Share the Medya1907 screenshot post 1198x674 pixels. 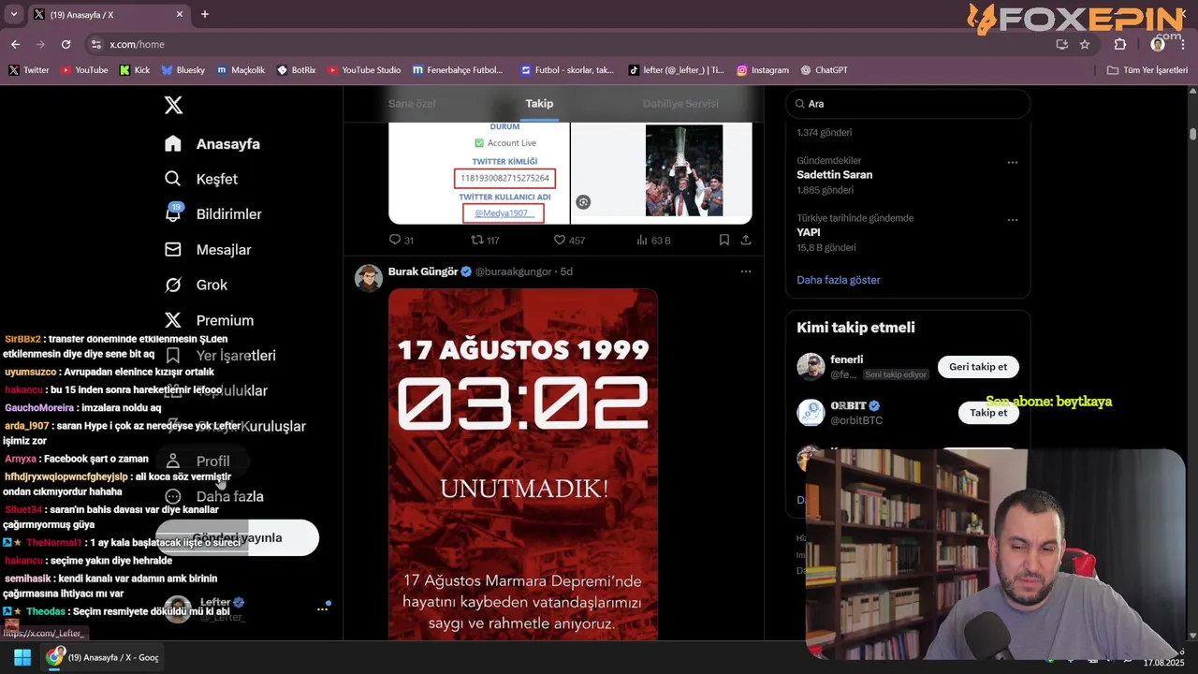pos(746,241)
